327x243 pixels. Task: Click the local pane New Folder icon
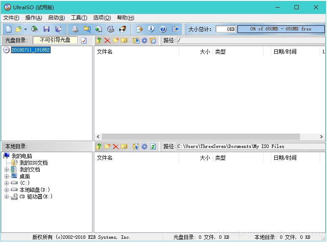tap(107, 147)
